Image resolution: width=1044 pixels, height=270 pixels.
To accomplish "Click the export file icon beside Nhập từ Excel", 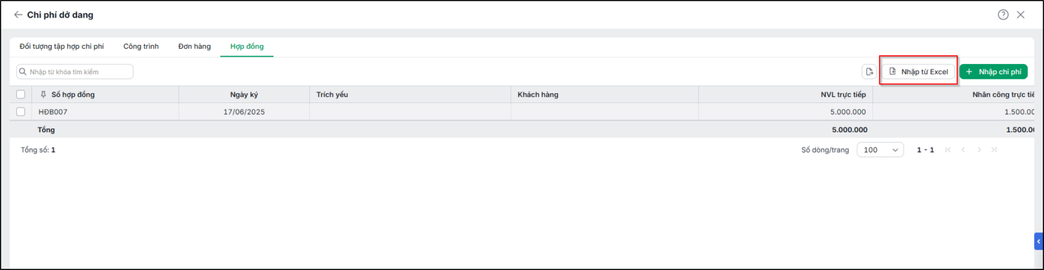I will (869, 72).
